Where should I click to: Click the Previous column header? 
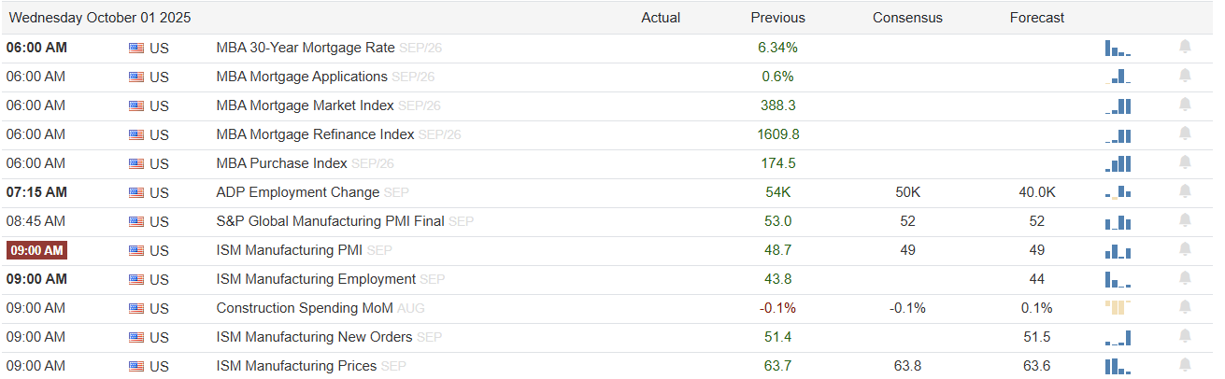point(777,18)
